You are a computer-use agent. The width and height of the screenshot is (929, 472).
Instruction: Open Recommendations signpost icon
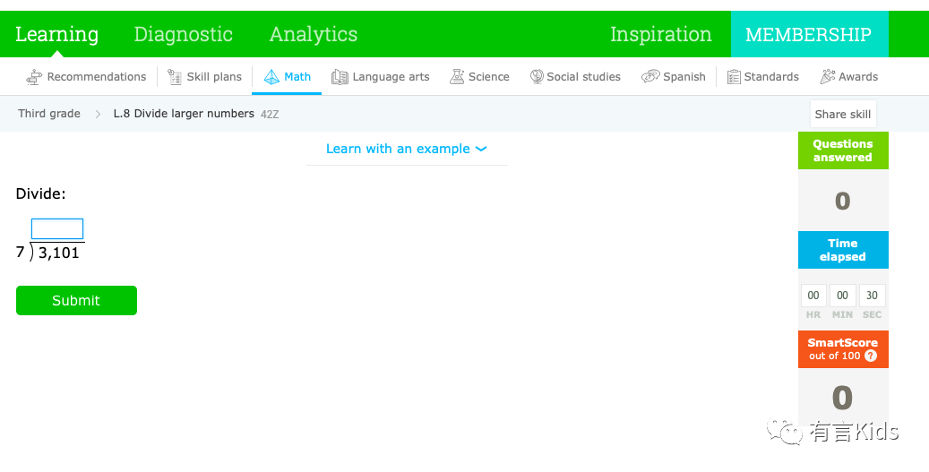(x=34, y=77)
